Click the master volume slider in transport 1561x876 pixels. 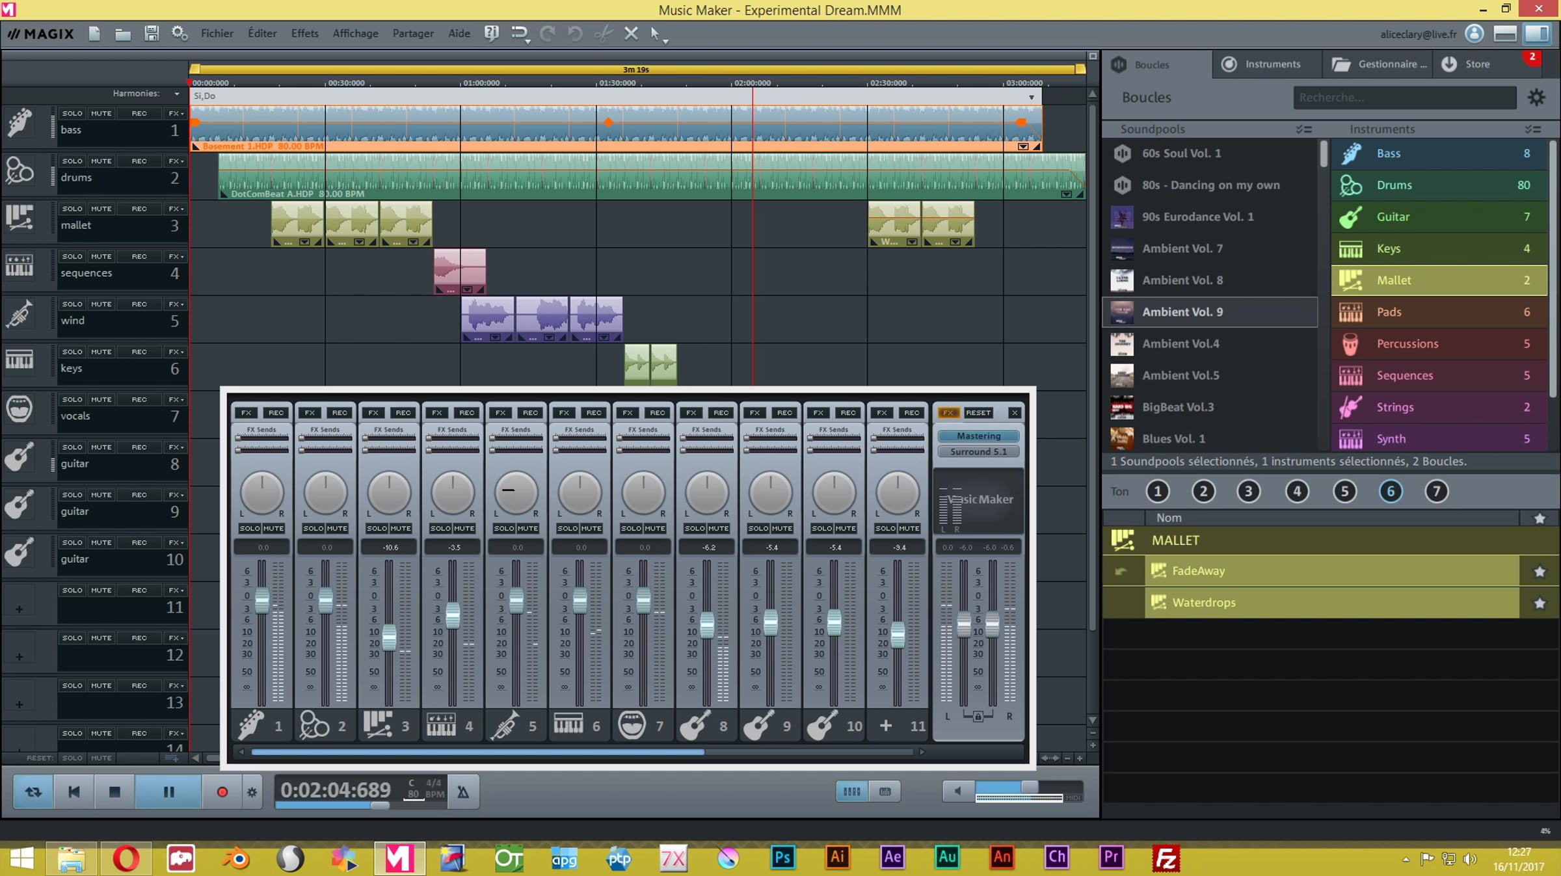coord(1029,788)
